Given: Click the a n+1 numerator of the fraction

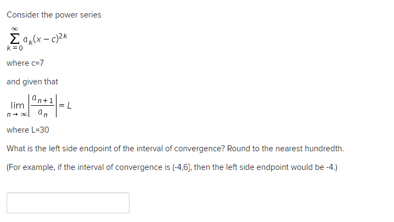Looking at the screenshot, I should 42,99.
